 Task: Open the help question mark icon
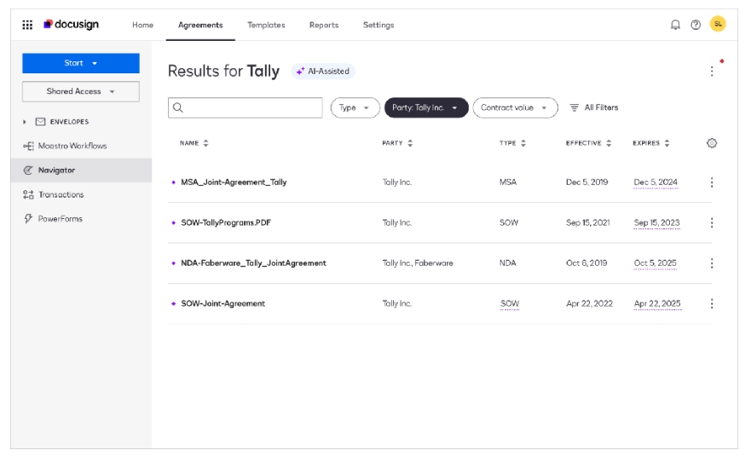(x=696, y=25)
